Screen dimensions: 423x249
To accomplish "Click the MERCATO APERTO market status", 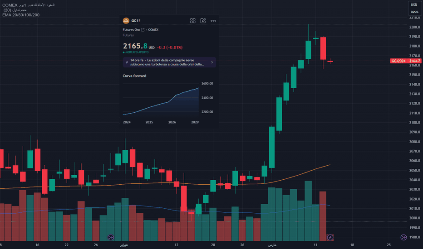I will point(137,52).
